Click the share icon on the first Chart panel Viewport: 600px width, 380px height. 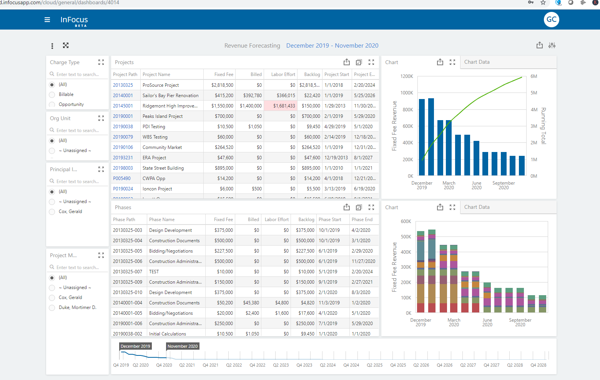click(x=440, y=62)
